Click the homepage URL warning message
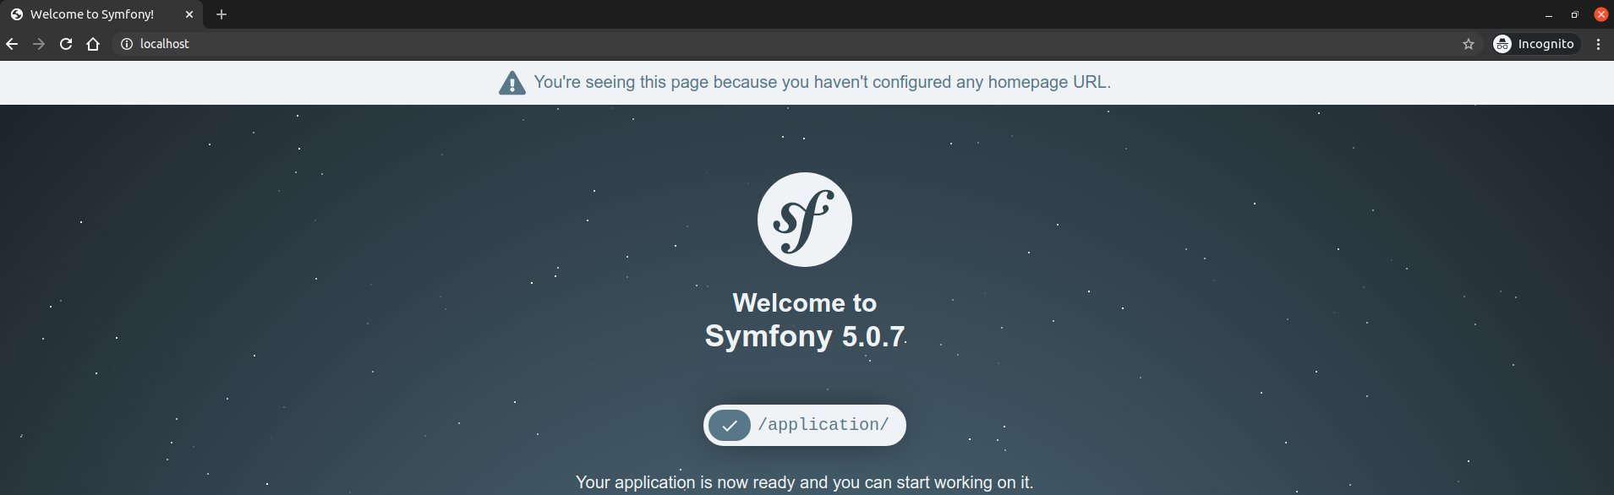 pos(823,82)
